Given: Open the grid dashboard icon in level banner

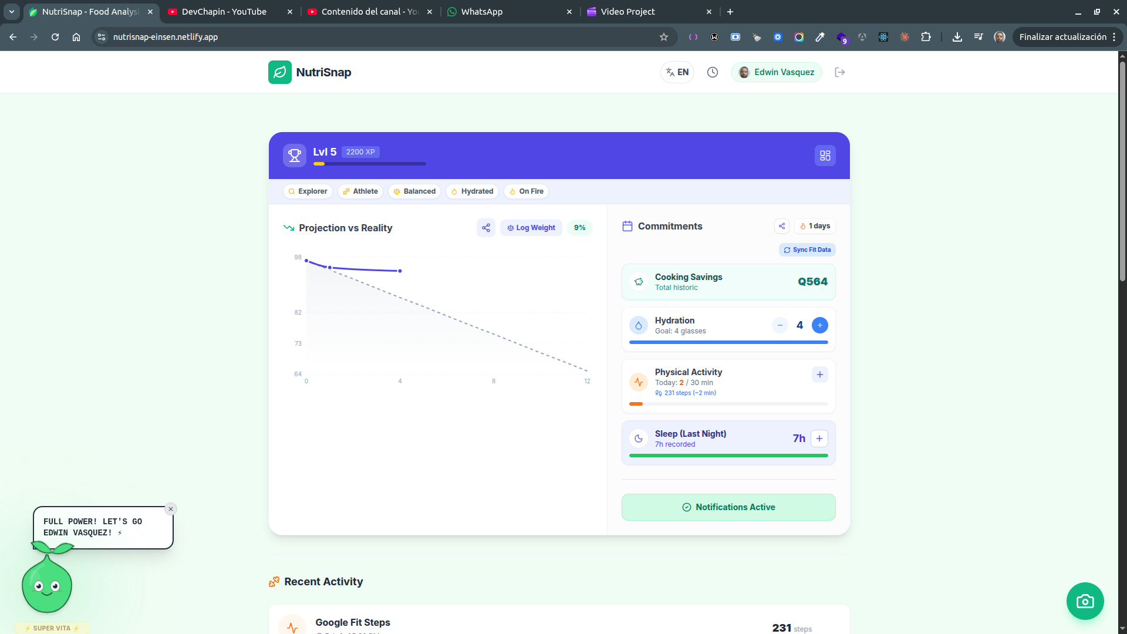Looking at the screenshot, I should 825,156.
